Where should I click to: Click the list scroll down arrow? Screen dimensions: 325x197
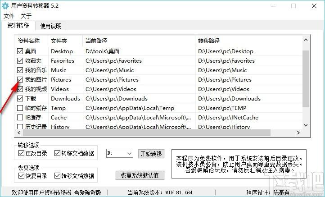coord(306,125)
